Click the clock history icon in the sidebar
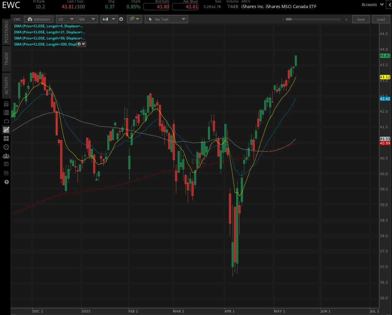 (6, 147)
